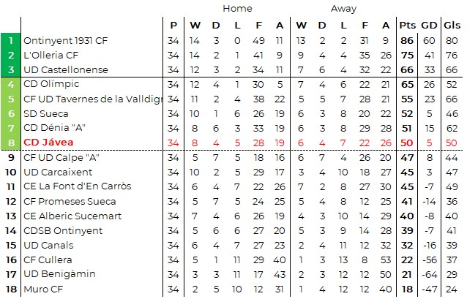The image size is (467, 299).
Task: Open UD Castellonense team entry
Action: coord(66,69)
